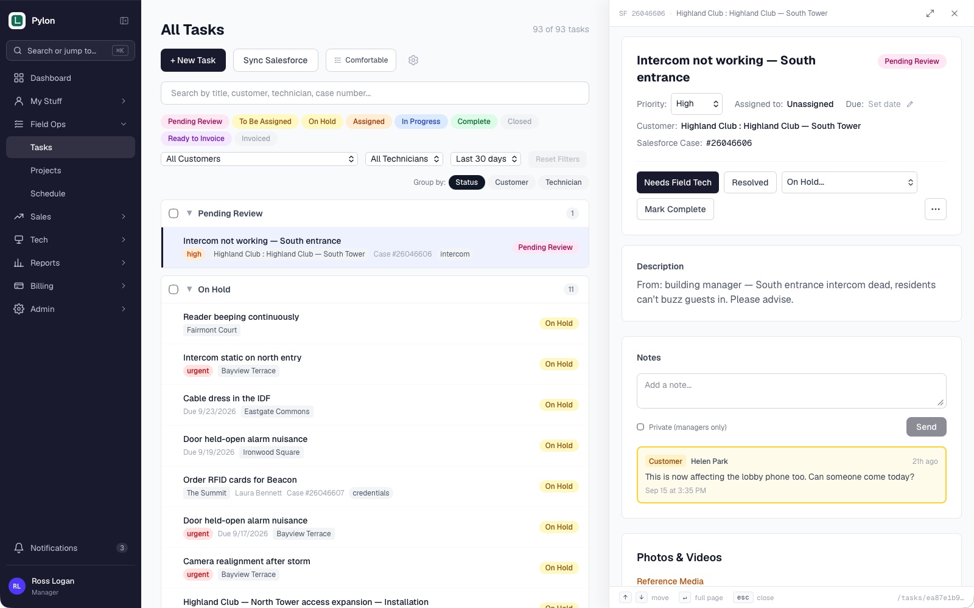Click the Needs Field Tech button

click(x=678, y=182)
